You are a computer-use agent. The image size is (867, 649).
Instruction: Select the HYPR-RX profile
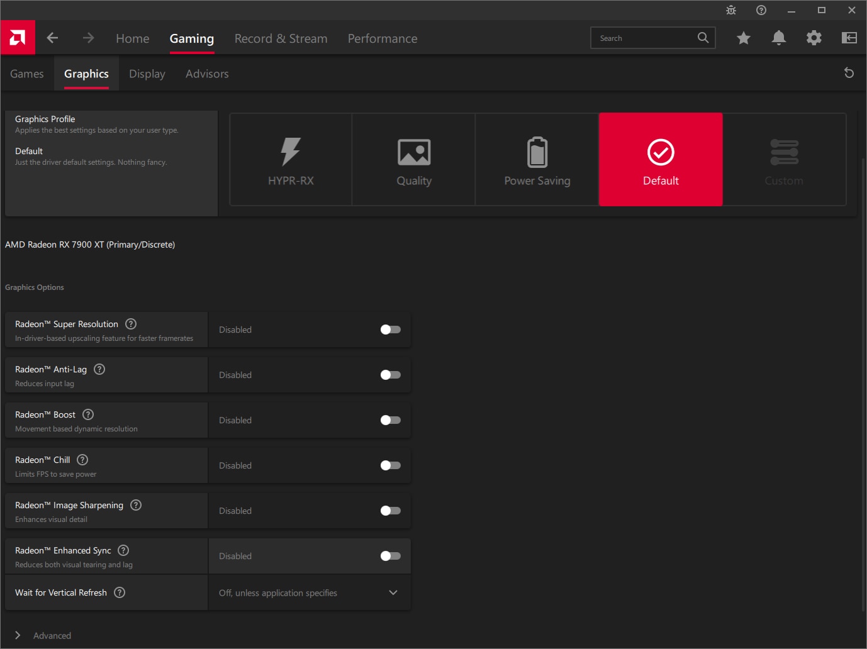coord(291,160)
